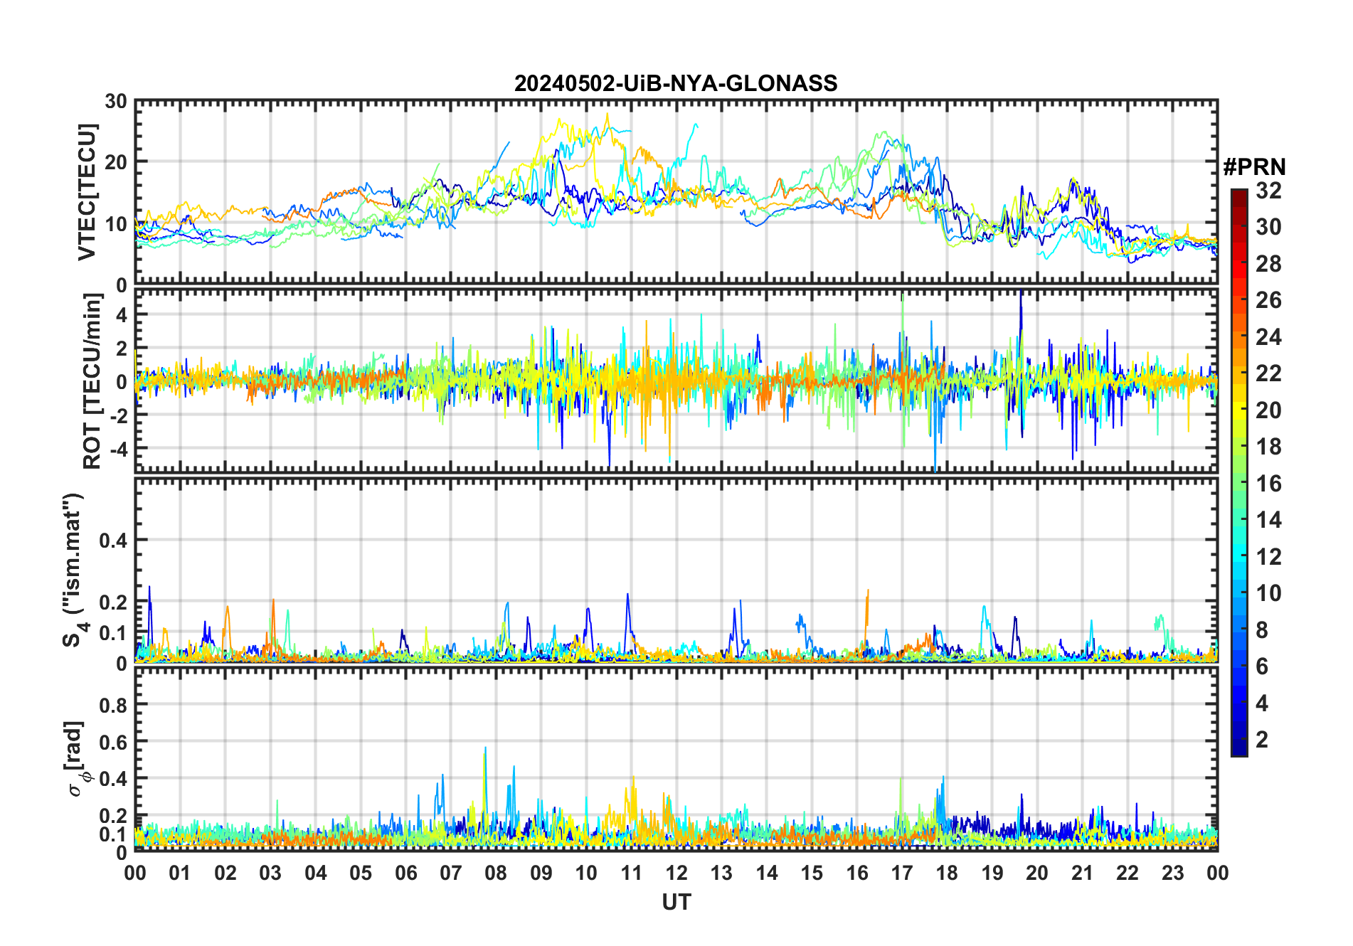Click the plot title 20240502-UiB-NYA-GLONASS
1353x946 pixels.
676,84
